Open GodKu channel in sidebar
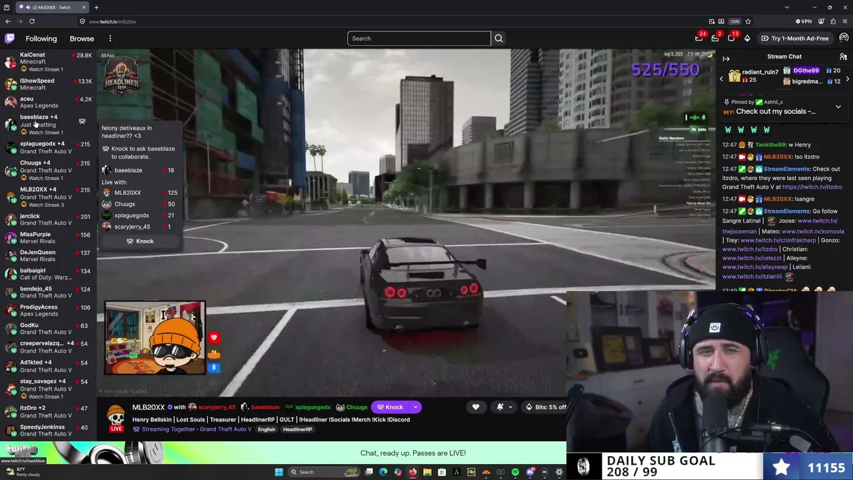The width and height of the screenshot is (853, 480). click(x=48, y=328)
